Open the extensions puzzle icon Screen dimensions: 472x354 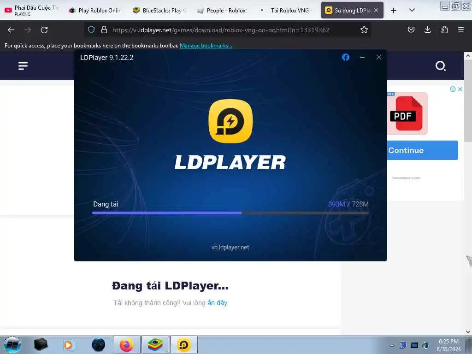444,29
